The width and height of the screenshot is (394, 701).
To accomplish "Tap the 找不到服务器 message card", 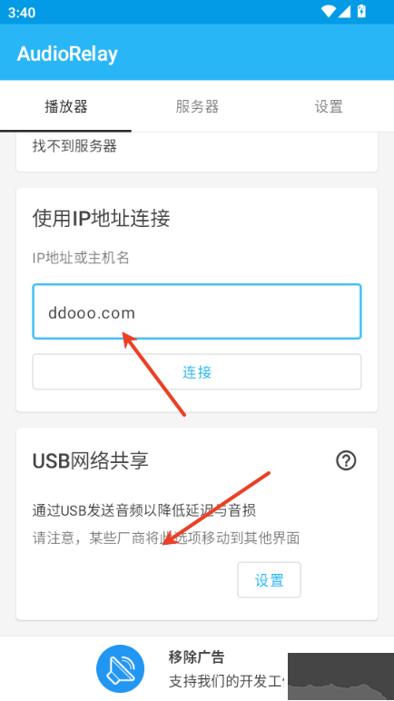I will pyautogui.click(x=197, y=151).
